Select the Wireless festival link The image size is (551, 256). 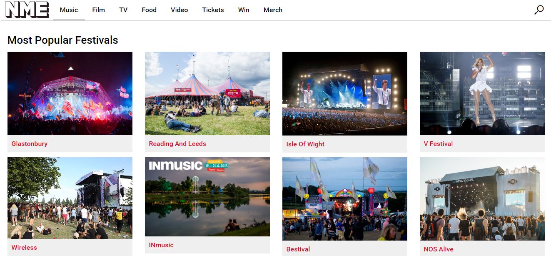(x=24, y=248)
